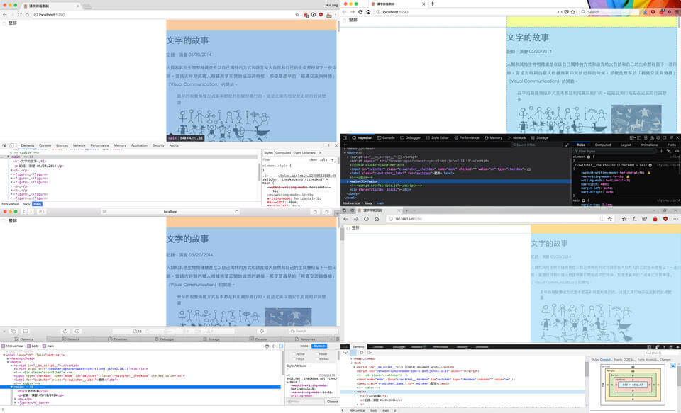Click Edge window's home icon

click(377, 219)
